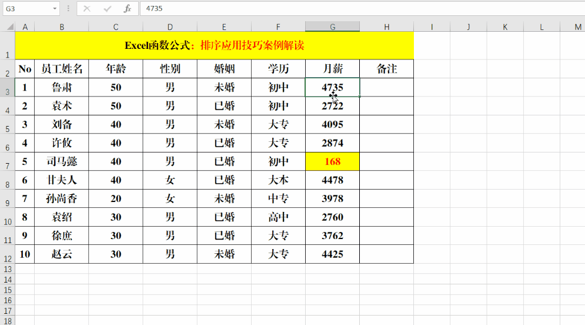This screenshot has width=585, height=325.
Task: Select the name cell 袁术
Action: (x=62, y=106)
